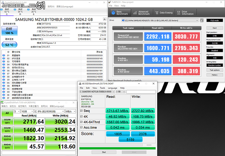Open Task options in TxBENCH
Screen dimensions: 225x156
[x=214, y=70]
